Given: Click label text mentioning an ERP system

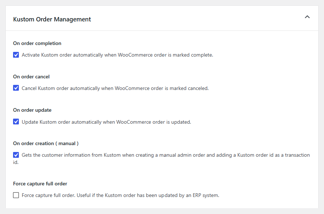Looking at the screenshot, I should tap(120, 195).
